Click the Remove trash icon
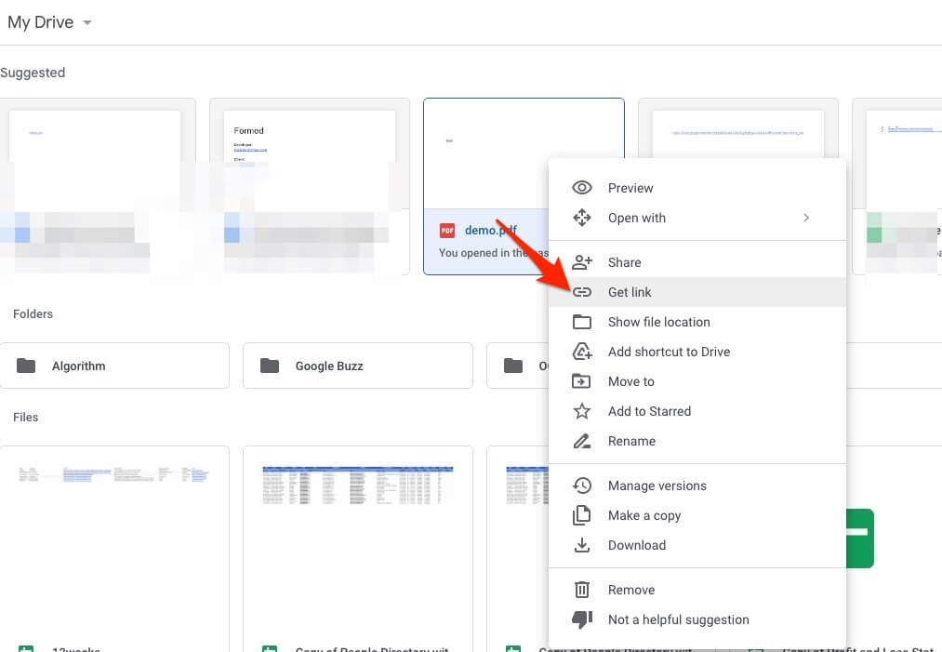 click(582, 590)
